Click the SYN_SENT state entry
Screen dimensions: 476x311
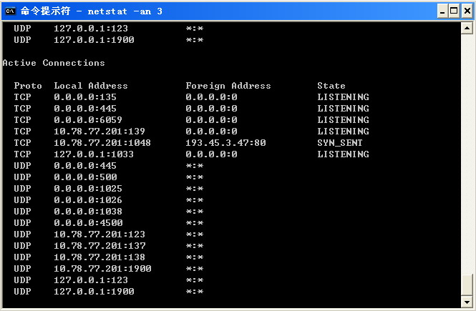coord(340,143)
